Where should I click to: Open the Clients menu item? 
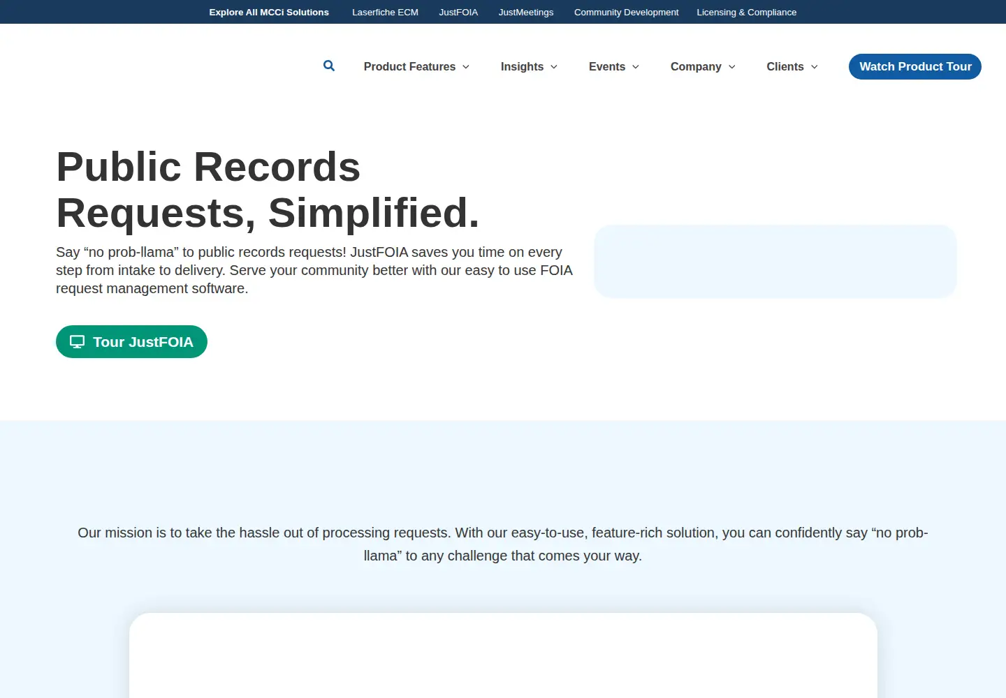point(785,66)
